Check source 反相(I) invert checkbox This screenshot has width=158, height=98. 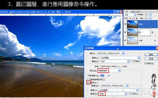point(132,61)
